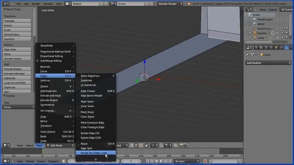Toggle visibility eye for Camera object

(277, 33)
